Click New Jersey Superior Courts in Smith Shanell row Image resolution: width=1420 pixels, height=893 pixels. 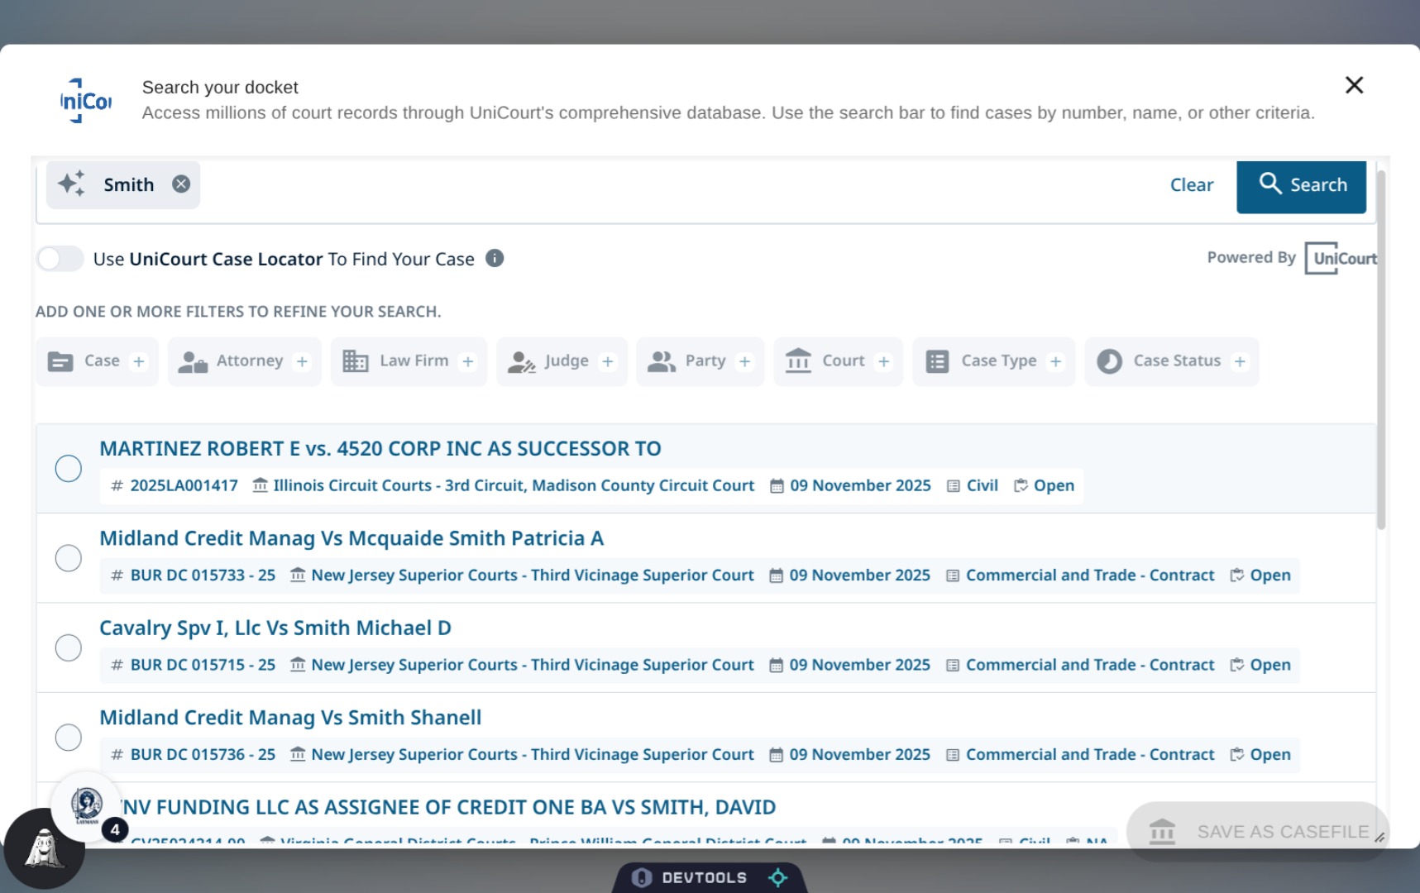[x=533, y=755]
